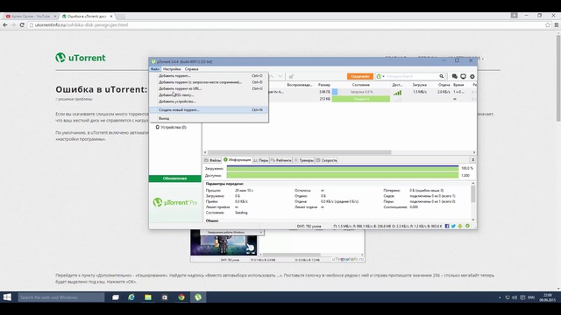This screenshot has width=561, height=315.
Task: Switch to the Файлы tab
Action: click(x=212, y=160)
